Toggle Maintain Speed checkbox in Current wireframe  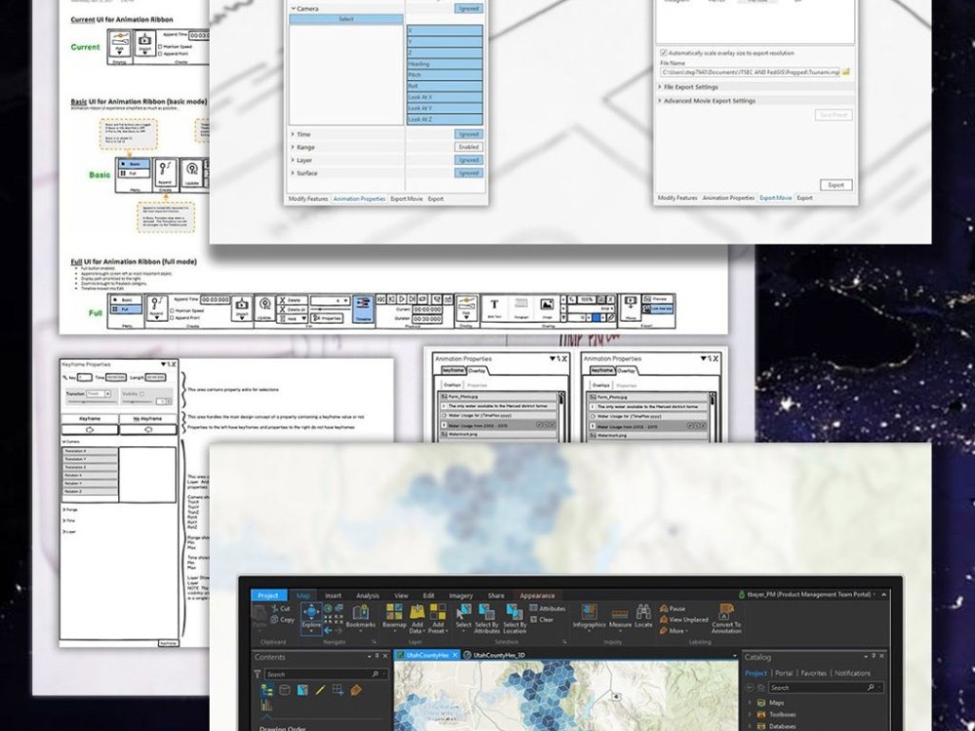[161, 47]
